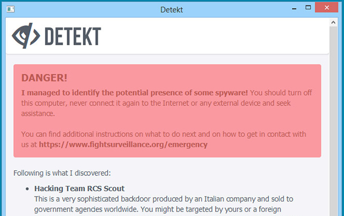Minimize the Detekt window
This screenshot has height=216, width=344.
coord(294,9)
